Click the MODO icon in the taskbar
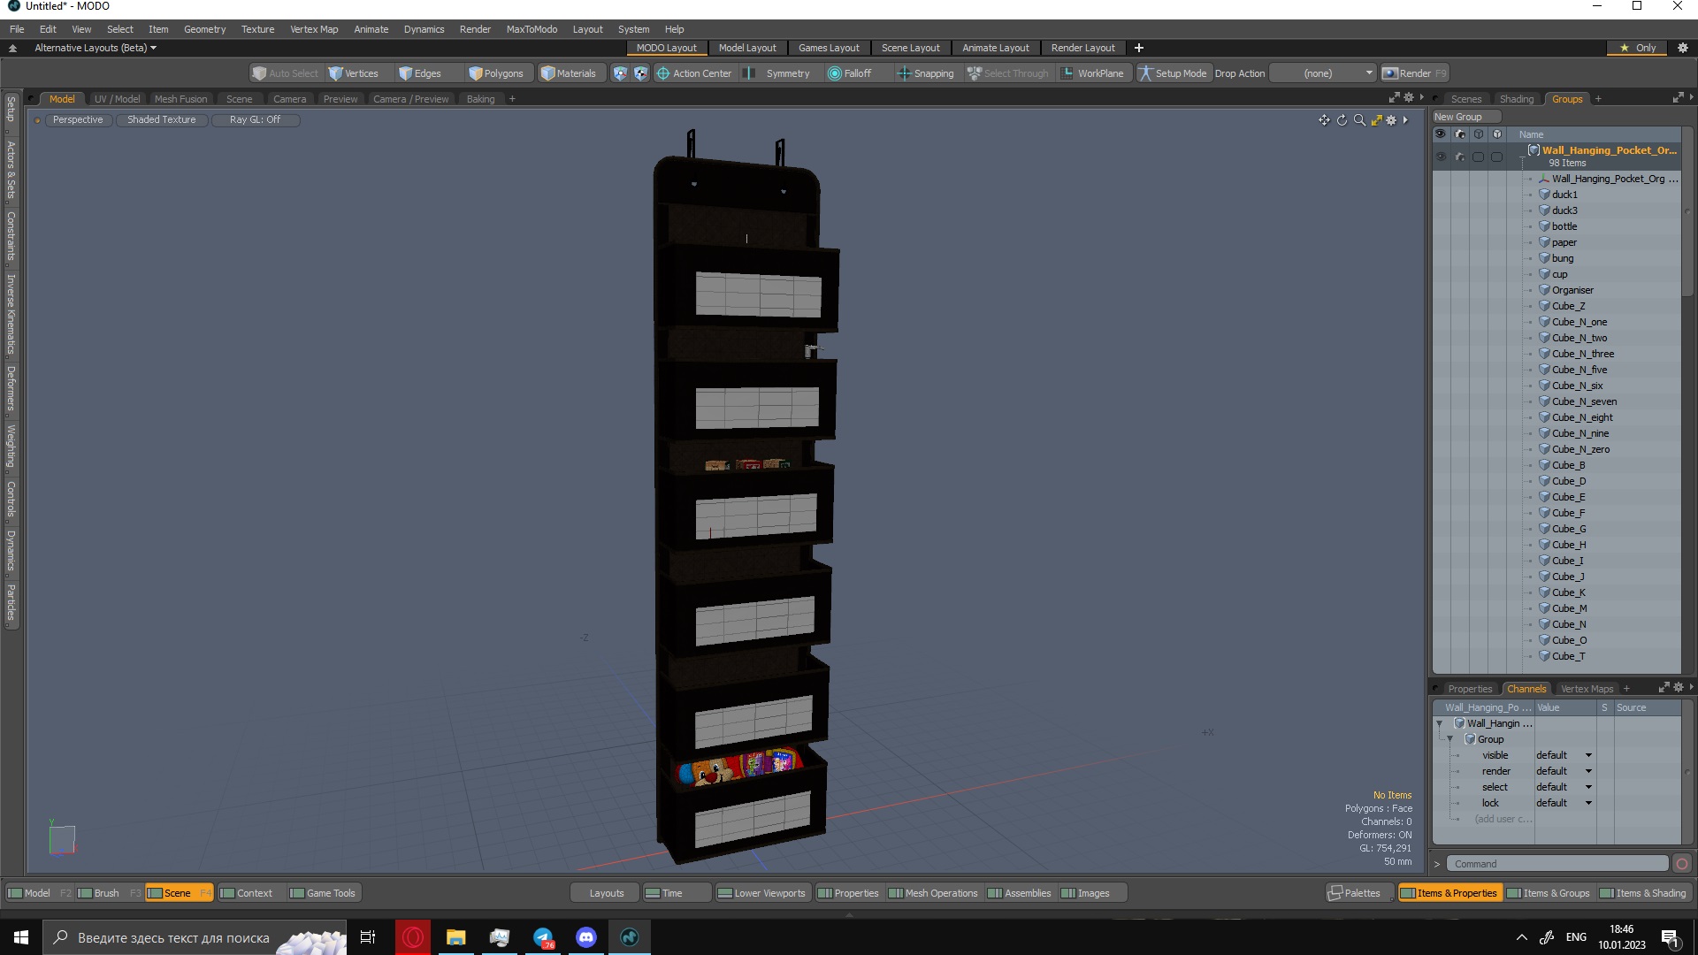 pos(630,937)
